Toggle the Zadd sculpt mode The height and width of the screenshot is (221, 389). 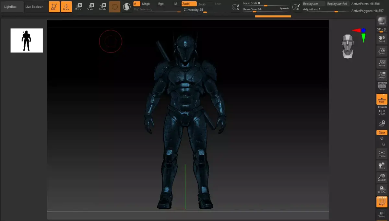pyautogui.click(x=189, y=4)
